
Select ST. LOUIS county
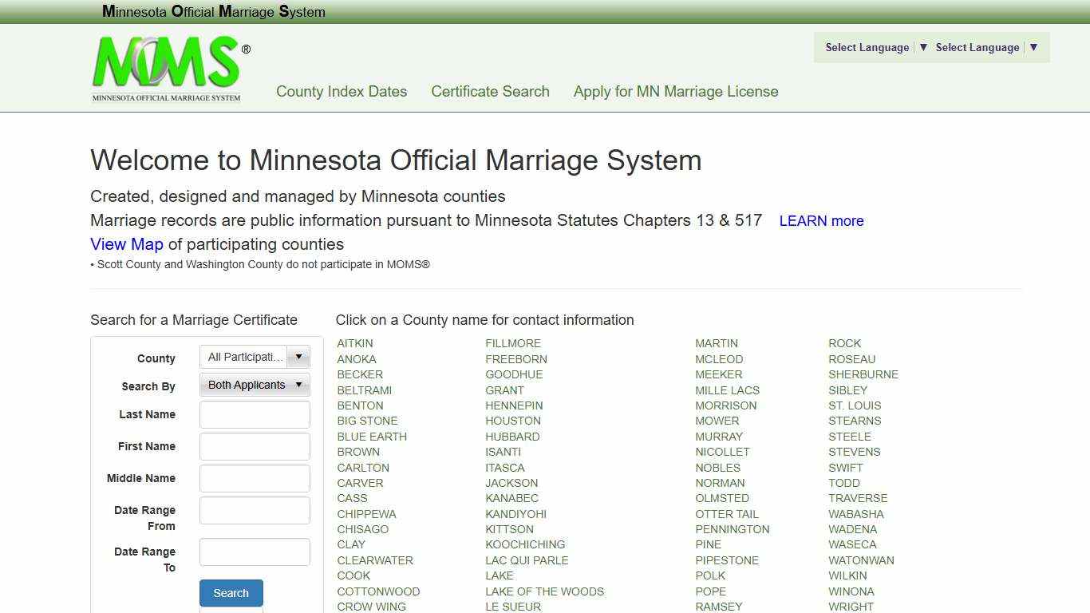tap(855, 405)
